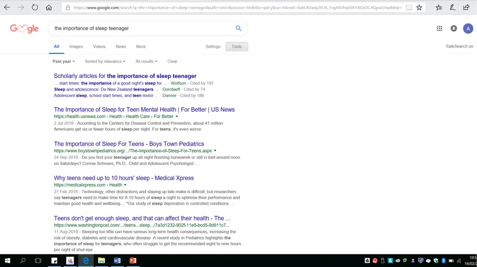Click the SafeSearch on label

click(459, 46)
